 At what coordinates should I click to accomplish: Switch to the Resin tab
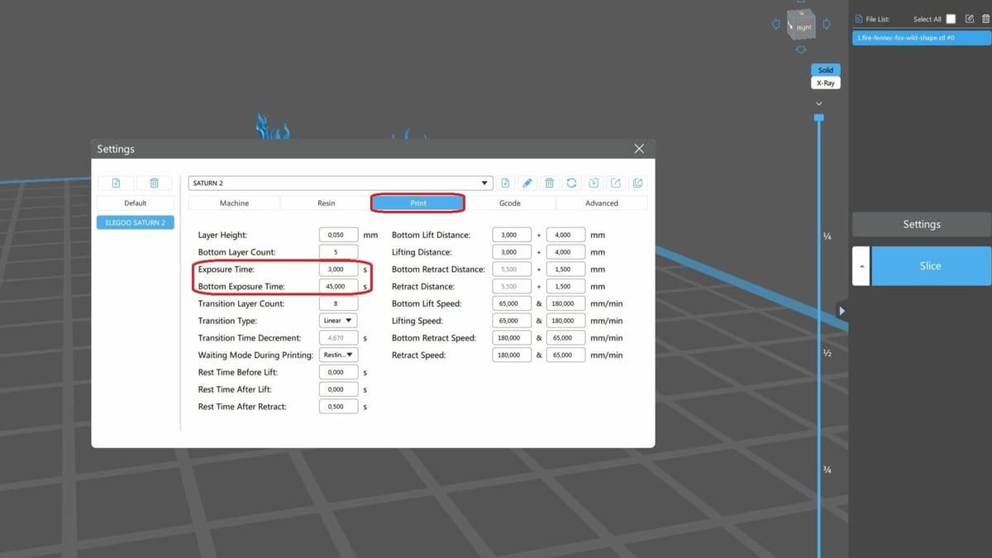pyautogui.click(x=326, y=203)
